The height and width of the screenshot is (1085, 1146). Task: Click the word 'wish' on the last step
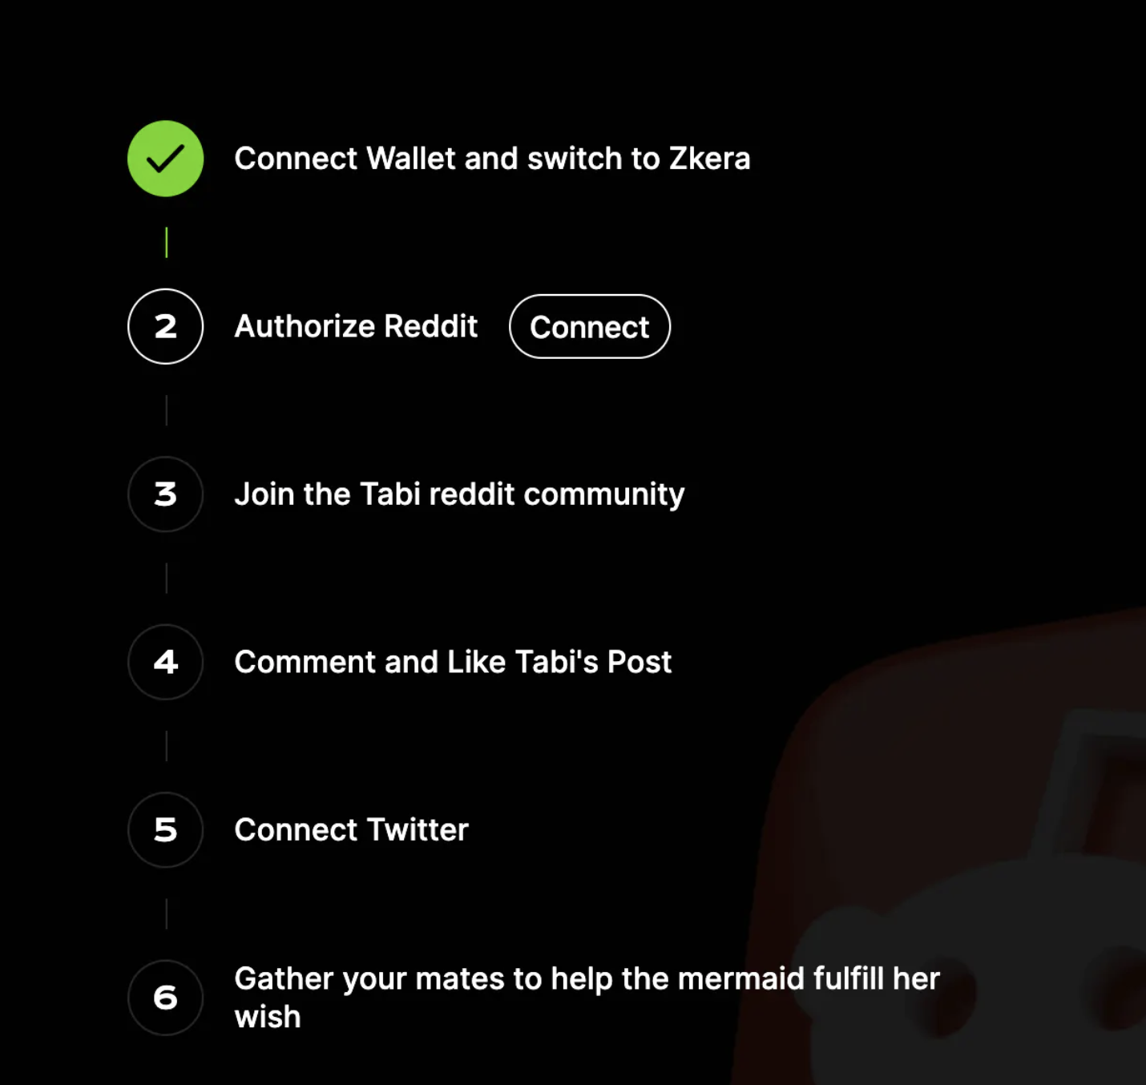[x=268, y=1017]
